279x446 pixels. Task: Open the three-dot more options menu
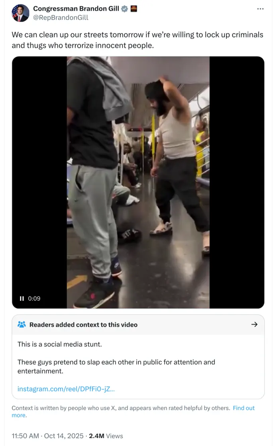[260, 9]
